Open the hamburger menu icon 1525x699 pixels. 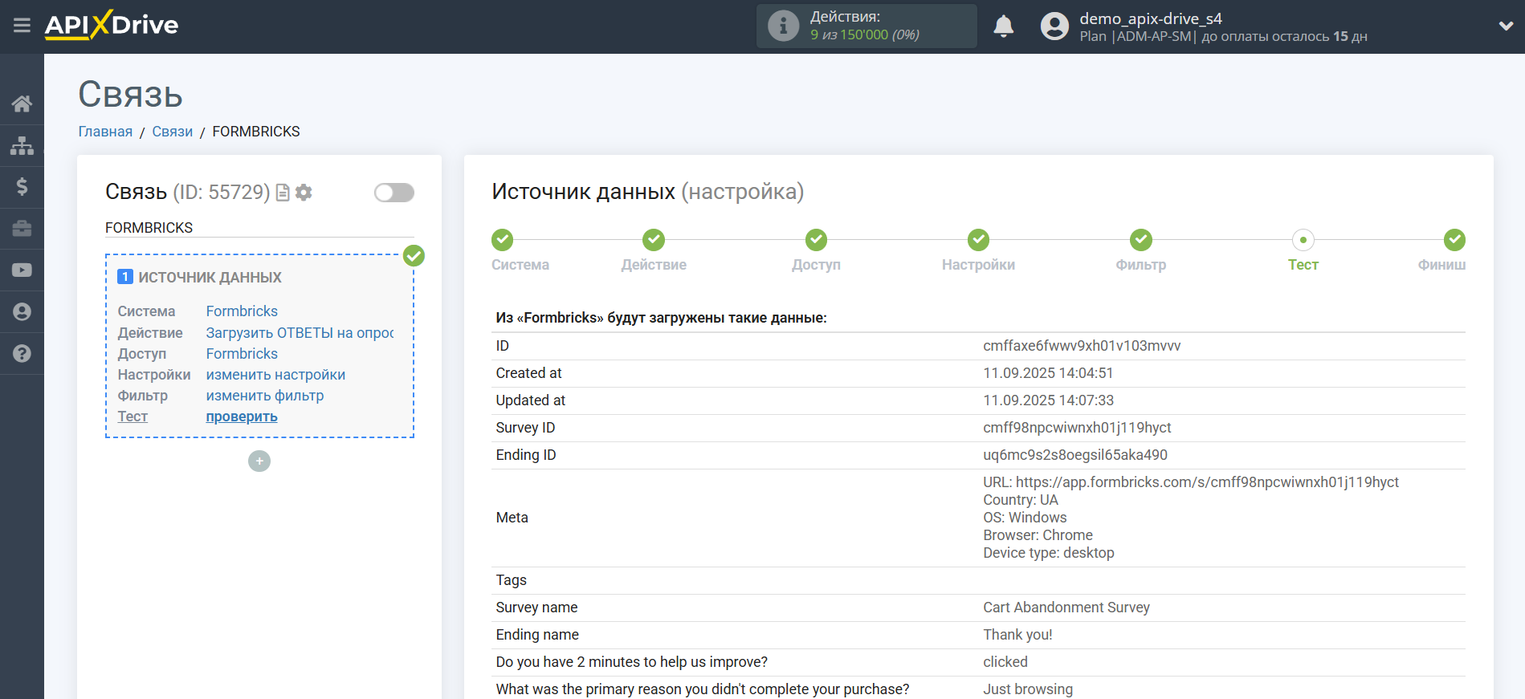[22, 26]
